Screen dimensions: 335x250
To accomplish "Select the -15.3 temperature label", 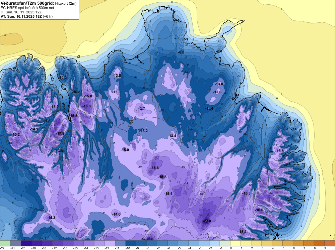I will point(246,193).
